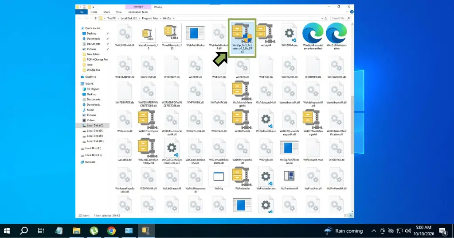Select the WzMsg window icon file
This screenshot has width=454, height=238.
(x=219, y=177)
